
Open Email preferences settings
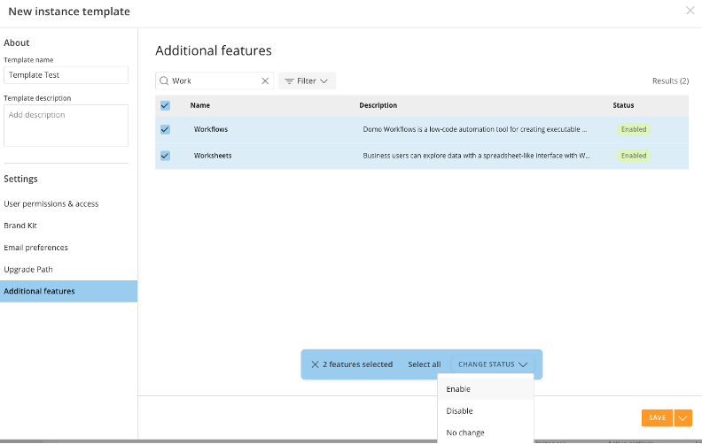tap(35, 248)
